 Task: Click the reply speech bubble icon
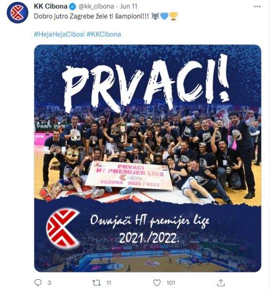pyautogui.click(x=38, y=283)
